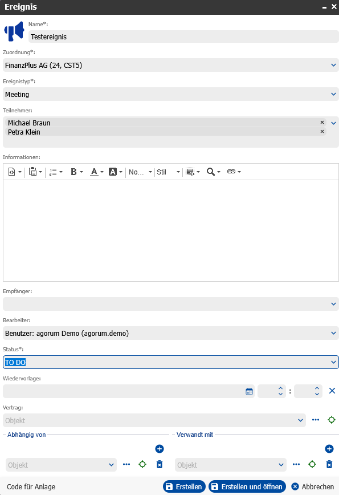The image size is (339, 495).
Task: Add an Abhängig von entry
Action: (160, 449)
